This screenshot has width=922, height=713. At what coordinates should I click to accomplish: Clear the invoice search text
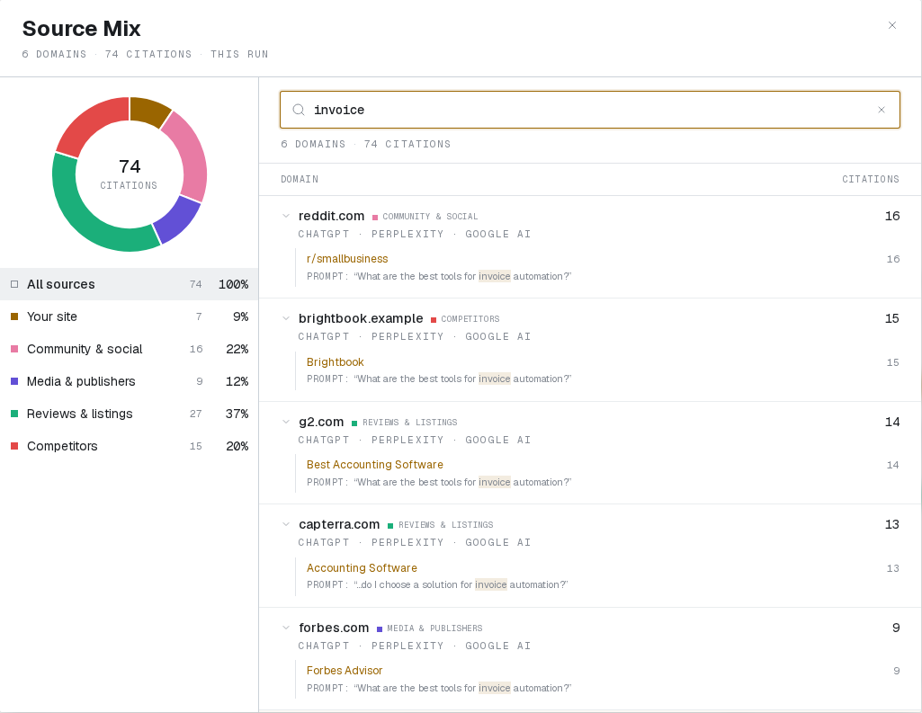coord(881,110)
